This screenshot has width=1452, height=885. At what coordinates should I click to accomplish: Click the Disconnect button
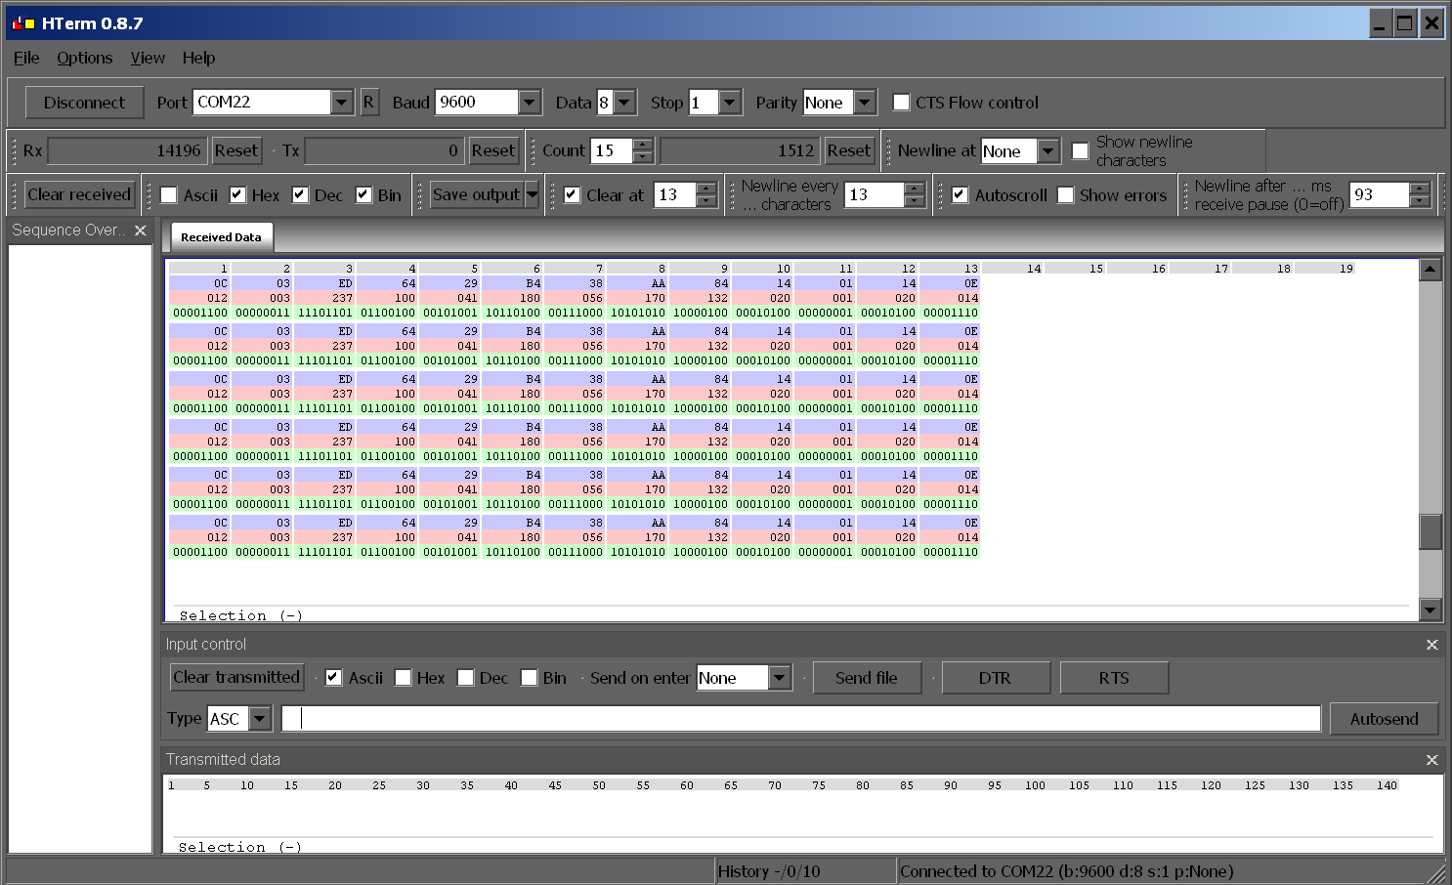pyautogui.click(x=84, y=103)
